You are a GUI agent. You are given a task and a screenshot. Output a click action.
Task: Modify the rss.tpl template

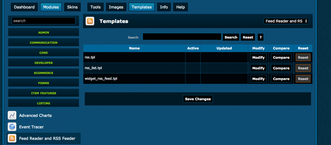(x=258, y=58)
